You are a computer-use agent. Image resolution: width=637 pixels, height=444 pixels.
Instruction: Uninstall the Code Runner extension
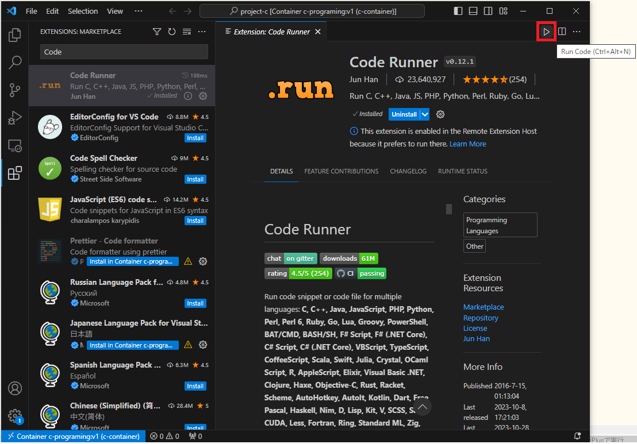pyautogui.click(x=404, y=114)
